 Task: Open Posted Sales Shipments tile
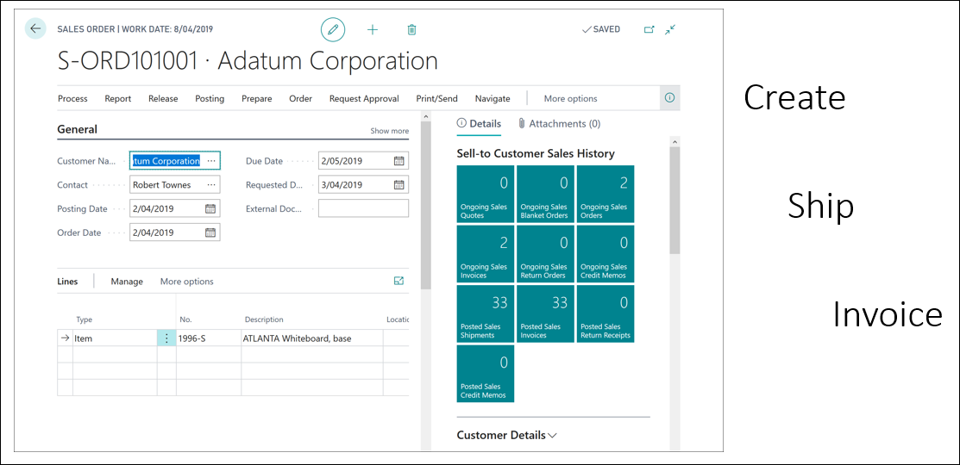coord(486,313)
